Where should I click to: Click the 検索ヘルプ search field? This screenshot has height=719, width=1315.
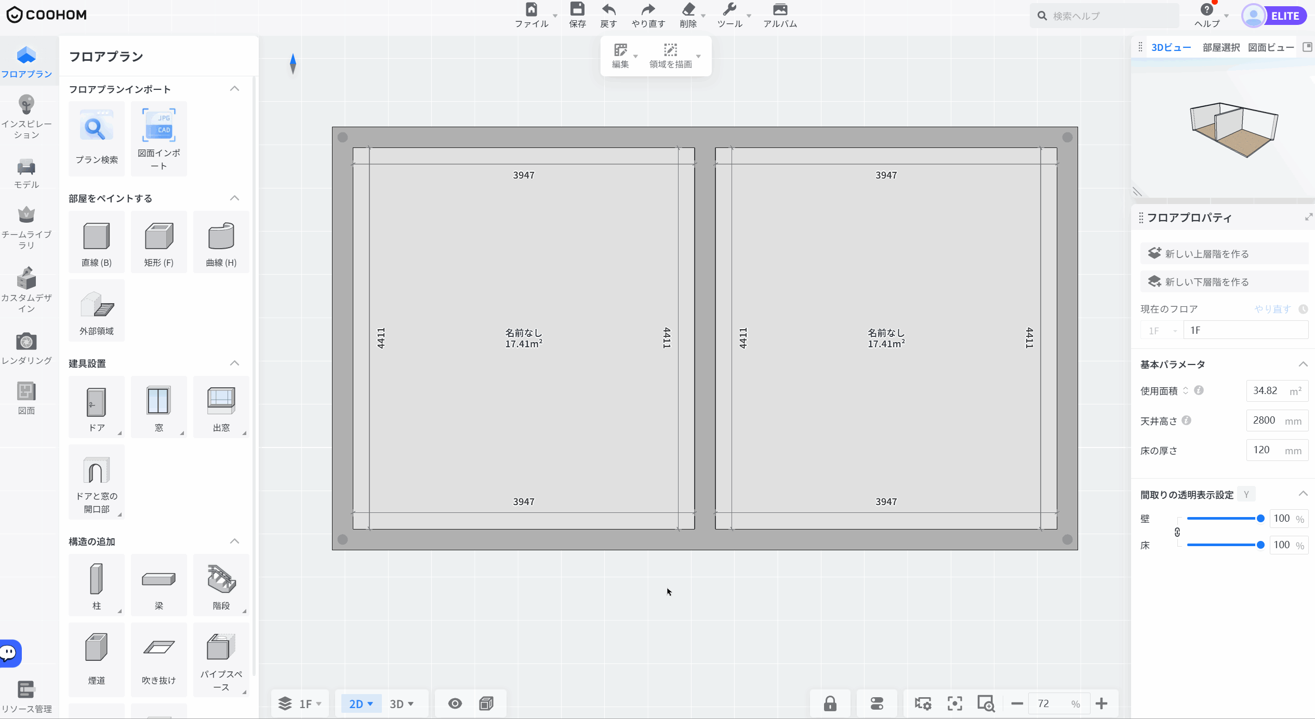[x=1104, y=16]
